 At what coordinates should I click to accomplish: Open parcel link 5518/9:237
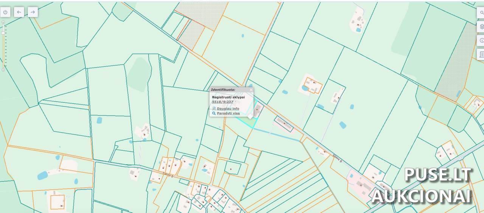(222, 102)
